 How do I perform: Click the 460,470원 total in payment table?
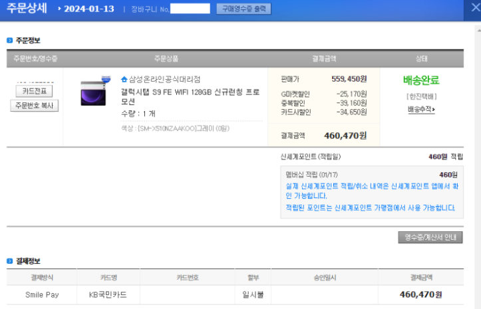[420, 294]
